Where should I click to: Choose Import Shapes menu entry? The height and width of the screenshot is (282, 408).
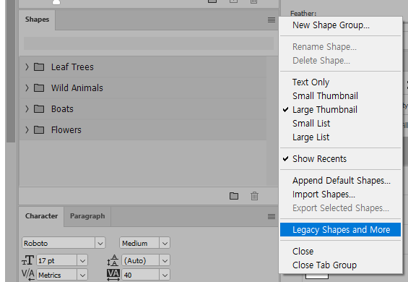340,195
